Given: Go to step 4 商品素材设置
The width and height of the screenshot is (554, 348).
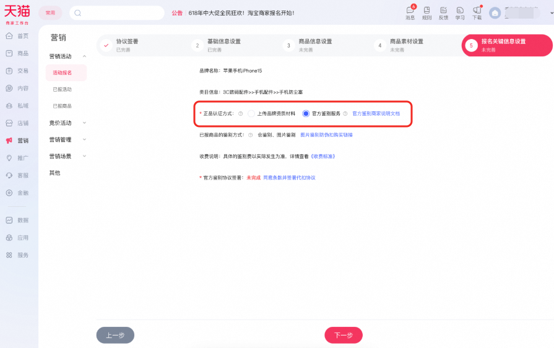Looking at the screenshot, I should (x=399, y=45).
